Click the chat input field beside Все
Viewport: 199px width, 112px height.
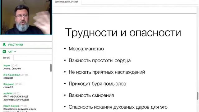pyautogui.click(x=33, y=58)
